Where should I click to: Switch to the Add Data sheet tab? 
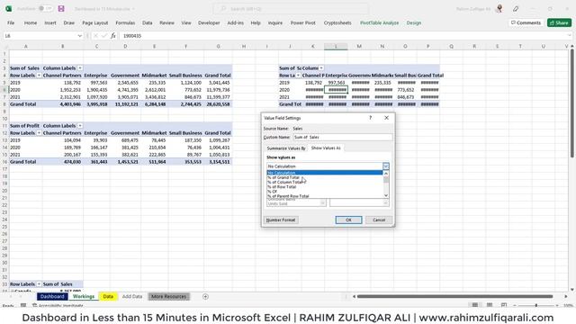coord(132,296)
